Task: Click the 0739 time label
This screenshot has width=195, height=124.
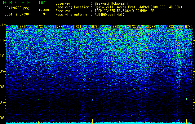Action: 170,27
